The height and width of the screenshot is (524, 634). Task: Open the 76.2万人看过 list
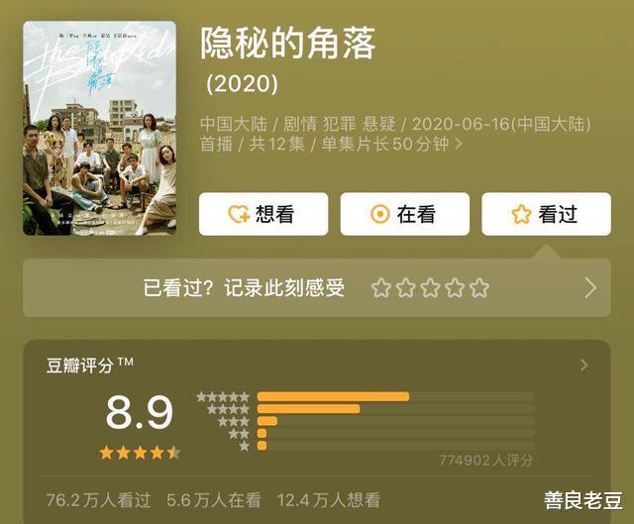point(99,500)
